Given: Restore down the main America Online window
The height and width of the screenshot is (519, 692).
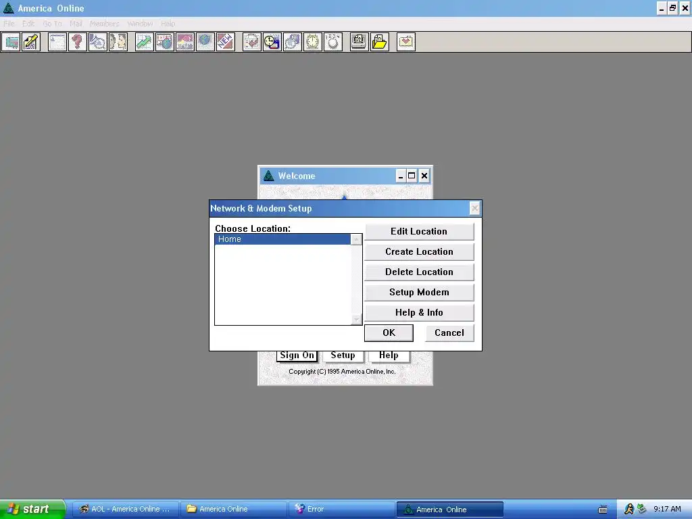Looking at the screenshot, I should [x=672, y=8].
